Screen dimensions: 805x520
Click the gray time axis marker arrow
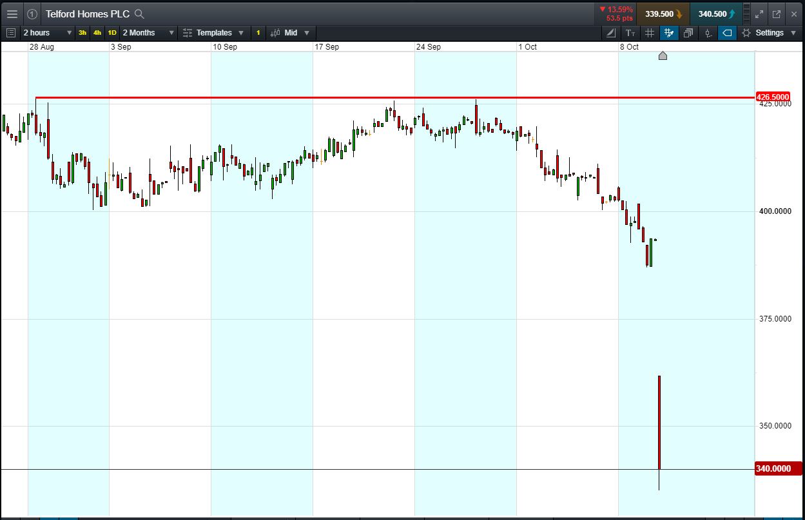click(x=663, y=56)
